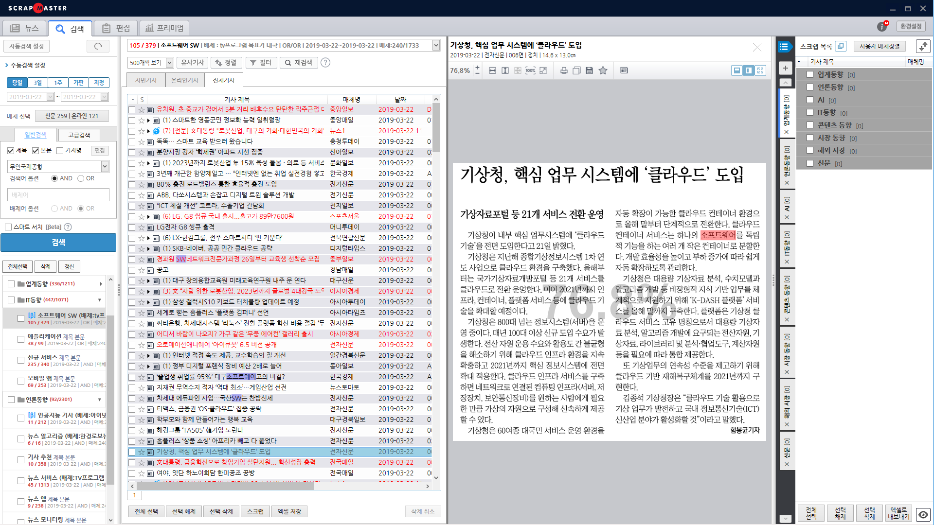Increase zoom with the plus stepper

tap(477, 67)
